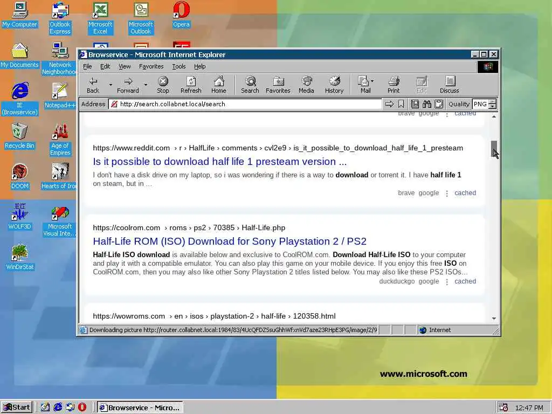Open the Forward history dropdown arrow

click(146, 85)
